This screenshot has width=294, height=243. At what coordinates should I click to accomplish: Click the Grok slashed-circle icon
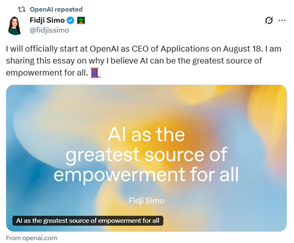pos(269,21)
